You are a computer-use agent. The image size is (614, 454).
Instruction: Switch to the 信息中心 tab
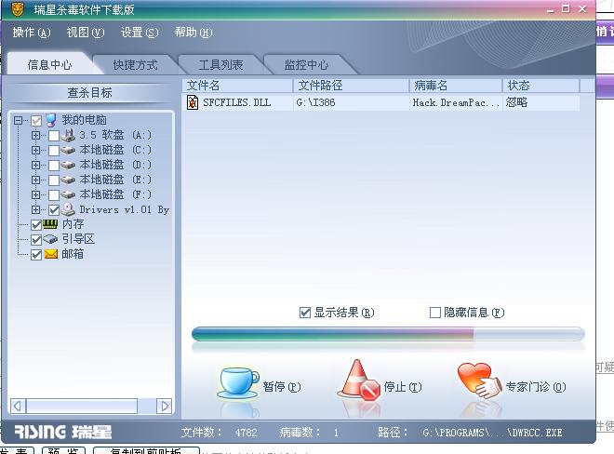(x=49, y=64)
